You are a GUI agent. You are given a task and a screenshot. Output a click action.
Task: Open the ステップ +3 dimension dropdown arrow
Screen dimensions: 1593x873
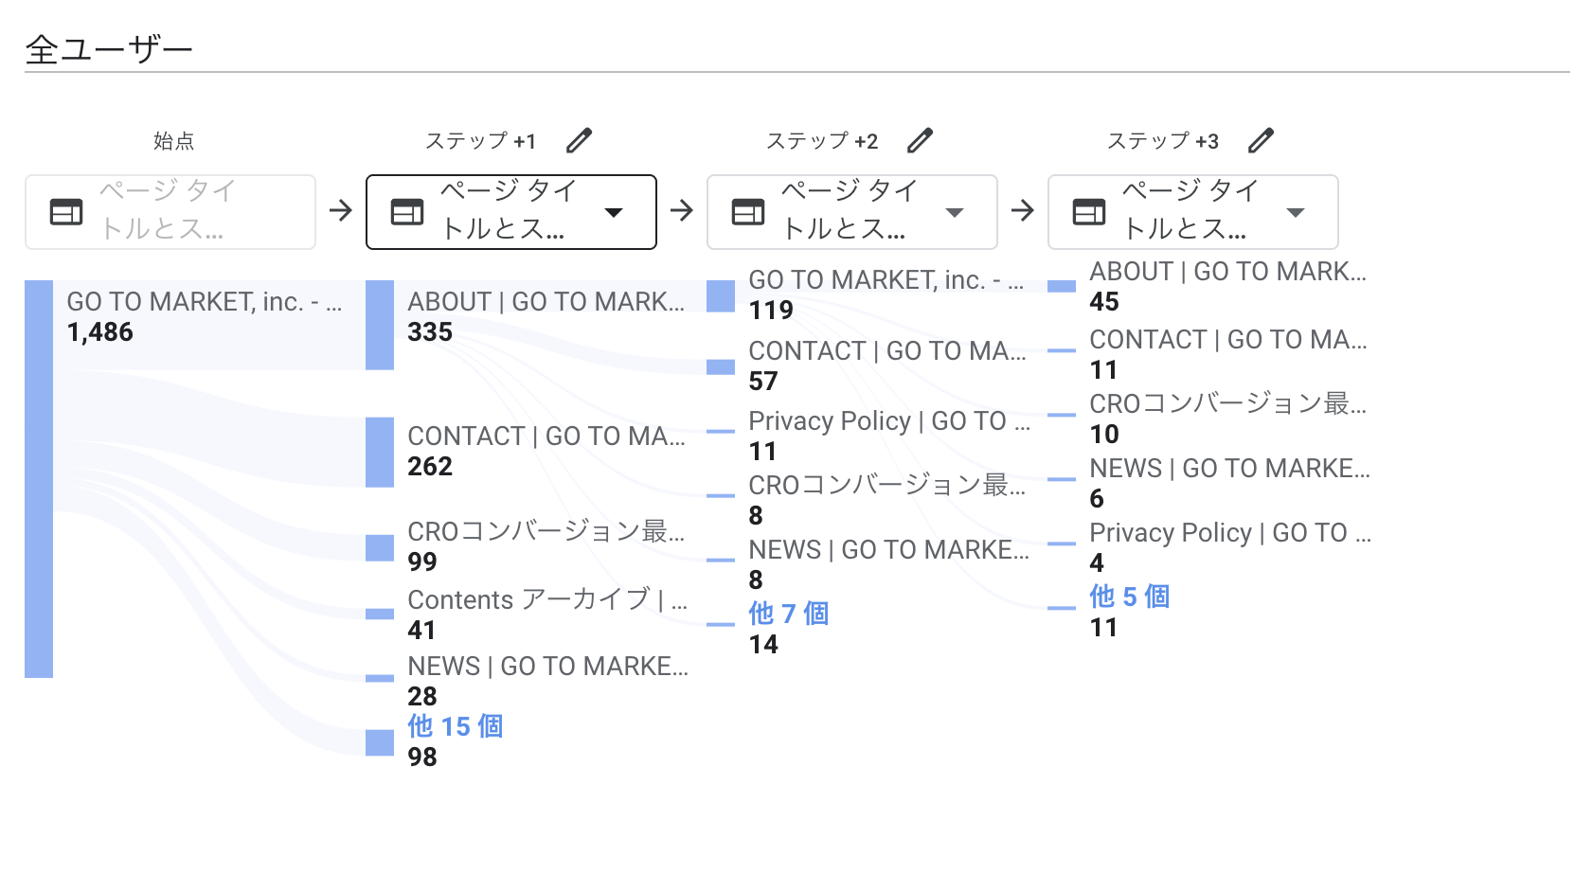[x=1296, y=212]
